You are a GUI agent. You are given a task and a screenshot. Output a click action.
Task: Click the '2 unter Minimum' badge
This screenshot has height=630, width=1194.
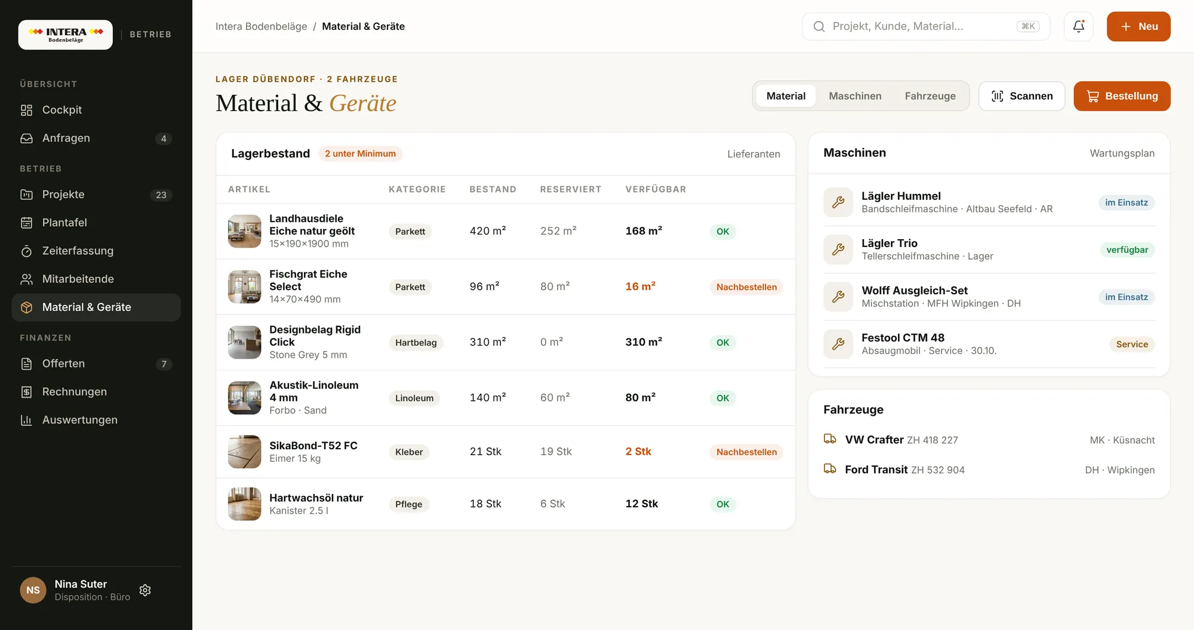pos(360,153)
